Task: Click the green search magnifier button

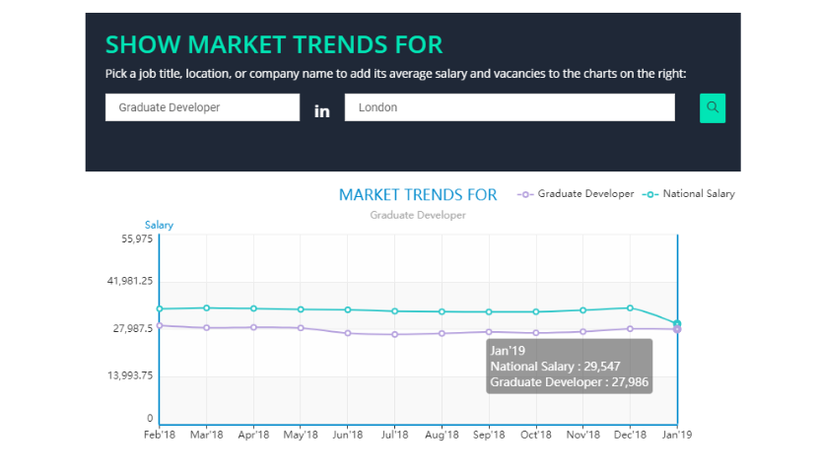Action: 713,108
